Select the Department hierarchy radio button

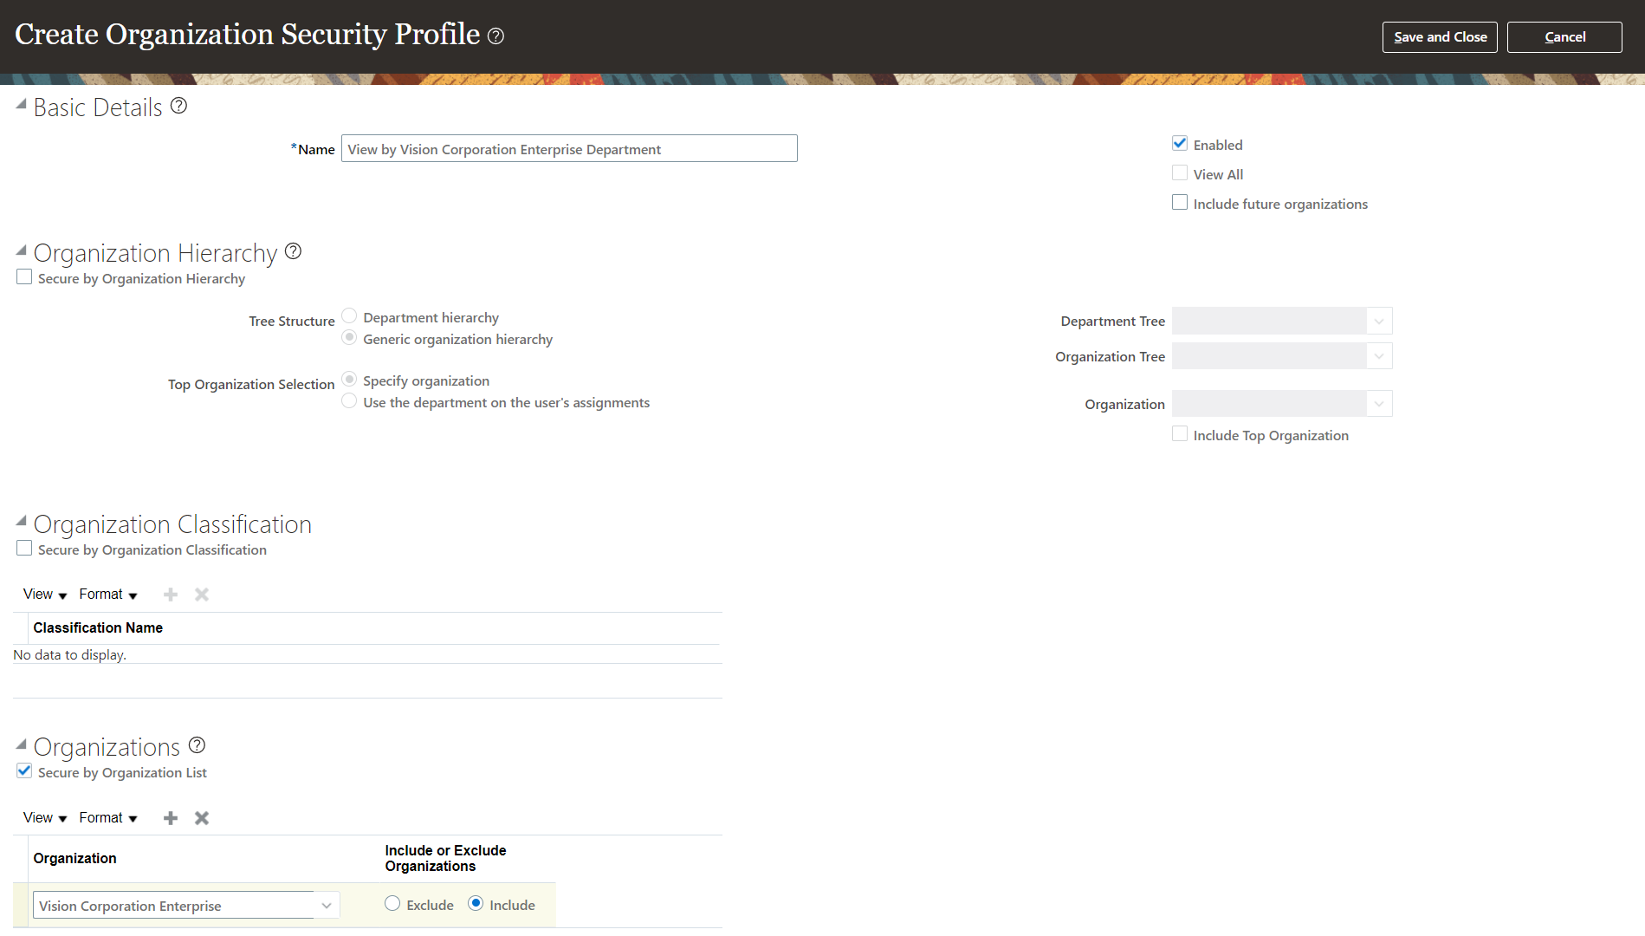[x=349, y=315]
